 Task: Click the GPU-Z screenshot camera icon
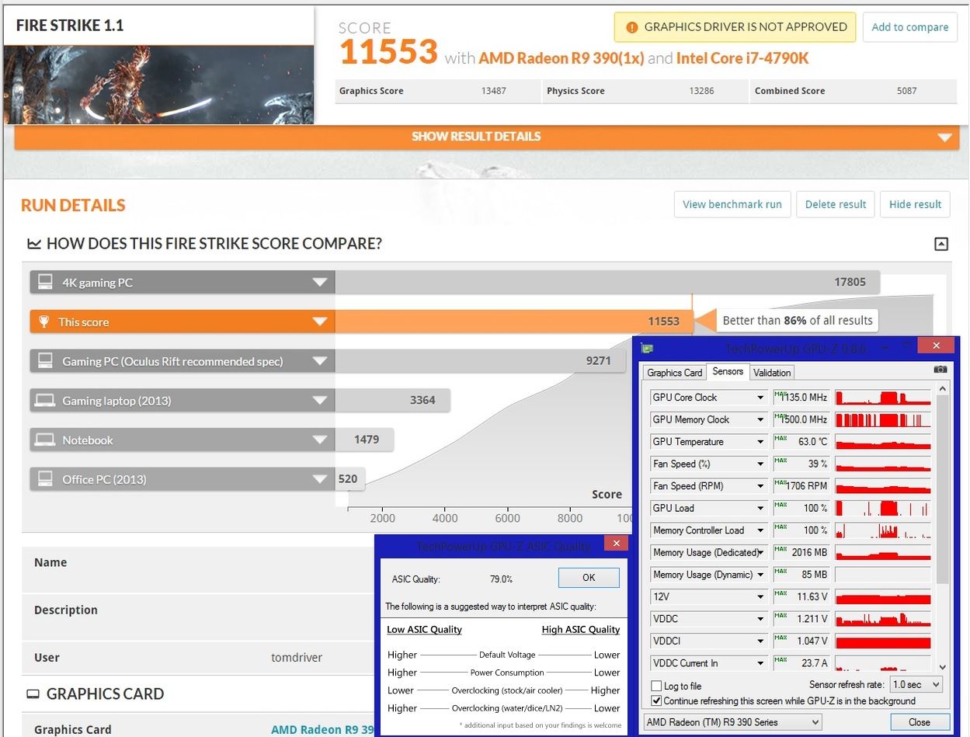click(x=940, y=370)
